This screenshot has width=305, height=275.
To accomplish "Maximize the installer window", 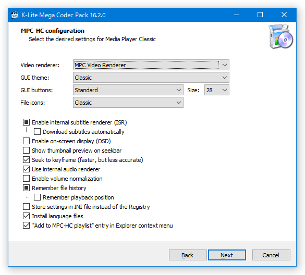I will tap(260, 15).
